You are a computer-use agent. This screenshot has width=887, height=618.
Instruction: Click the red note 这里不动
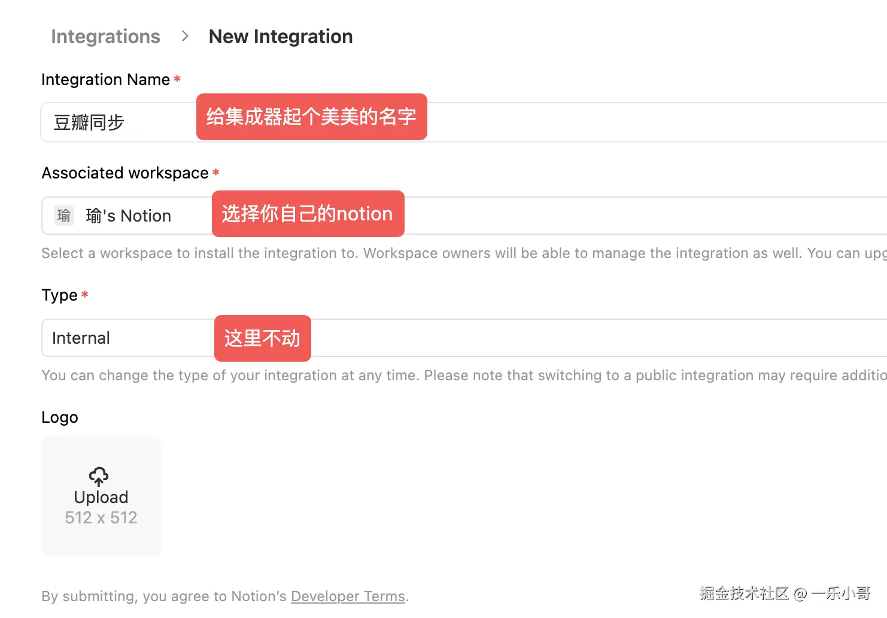tap(262, 338)
